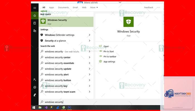The width and height of the screenshot is (195, 111).
Task: Expand arrow for Windows Defender settings
Action: click(x=89, y=35)
